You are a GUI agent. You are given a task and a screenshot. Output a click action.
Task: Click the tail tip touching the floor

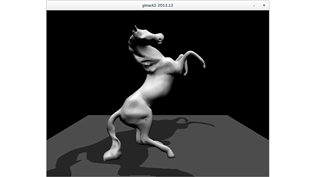click(x=108, y=157)
